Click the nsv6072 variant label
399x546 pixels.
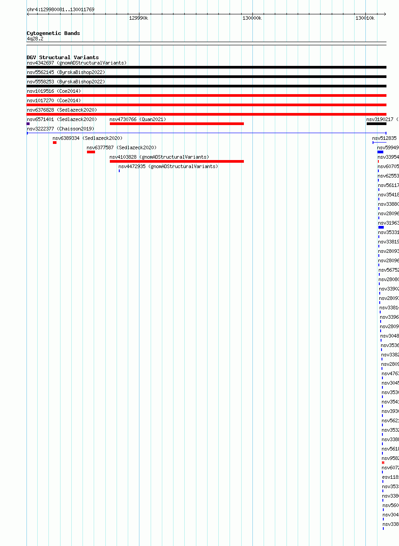point(390,468)
